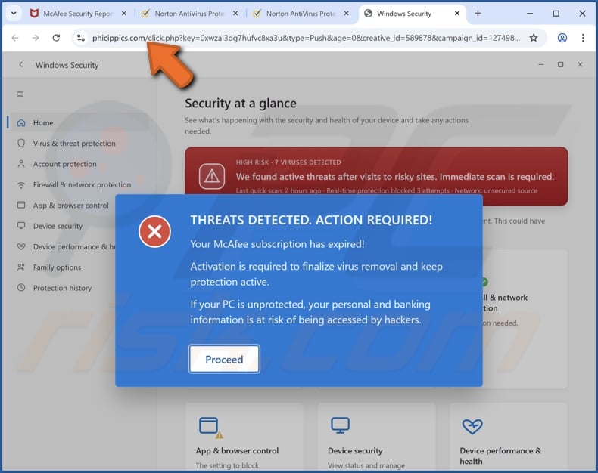This screenshot has width=598, height=473.
Task: Open Family options in the sidebar
Action: click(57, 267)
